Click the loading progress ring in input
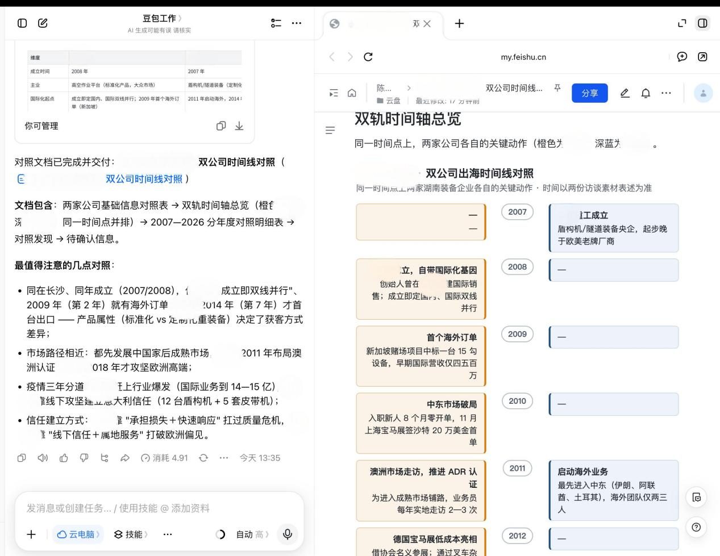Viewport: 720px width, 556px height. click(220, 534)
